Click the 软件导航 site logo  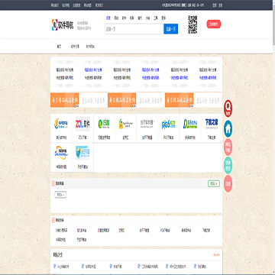coord(63,25)
